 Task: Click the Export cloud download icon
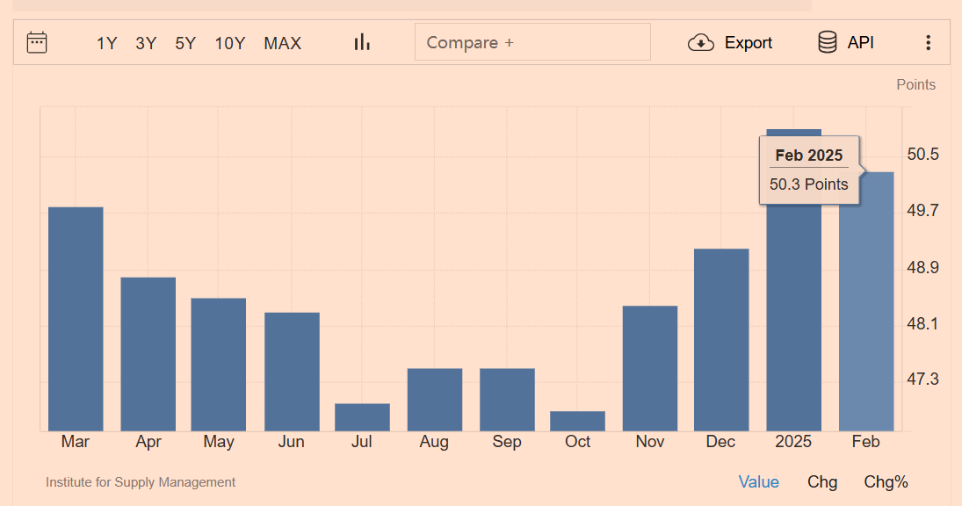click(700, 42)
